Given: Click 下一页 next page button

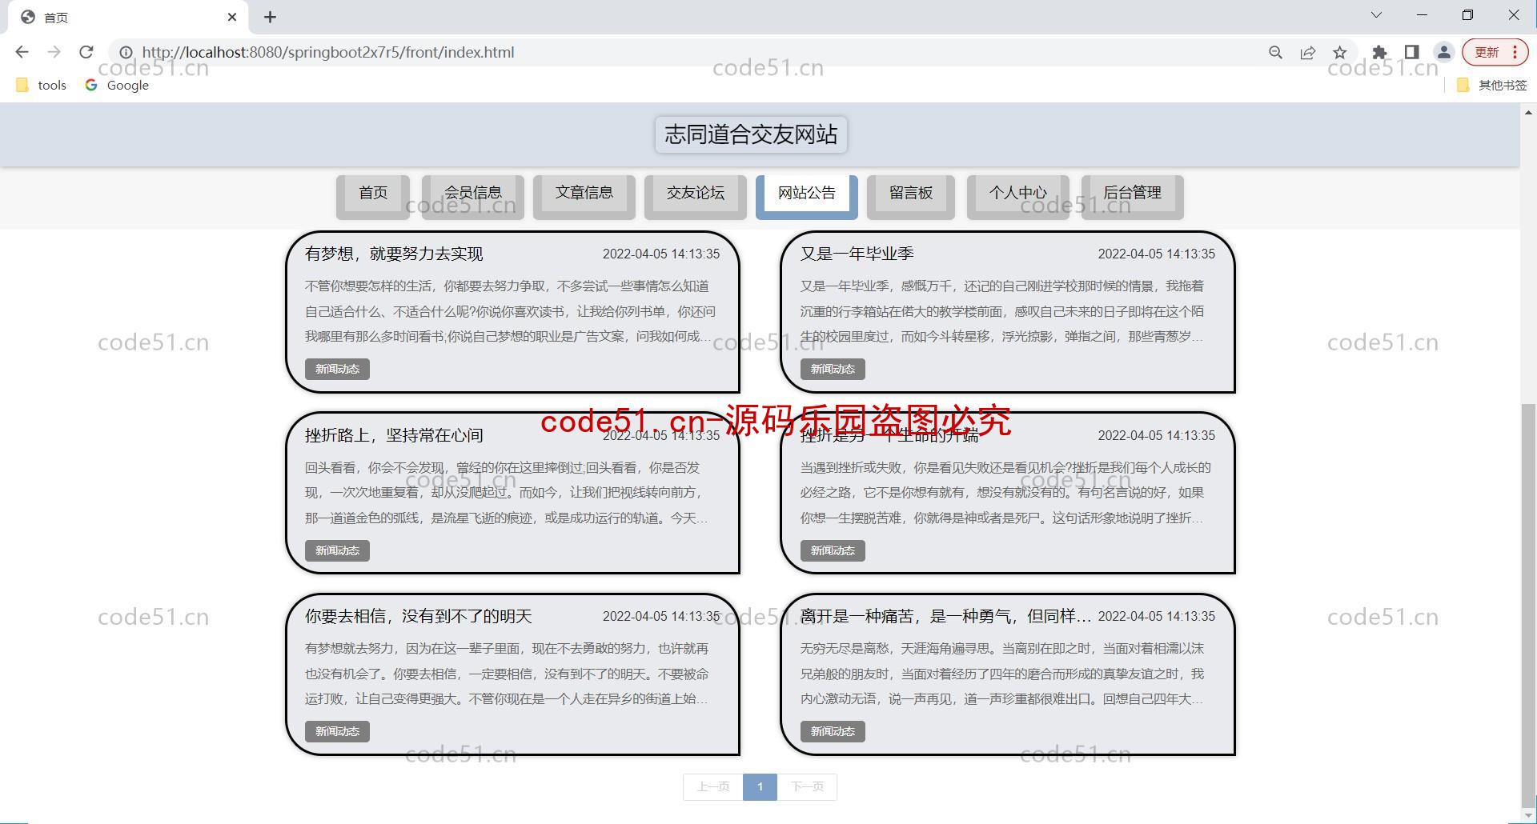Looking at the screenshot, I should tap(807, 787).
